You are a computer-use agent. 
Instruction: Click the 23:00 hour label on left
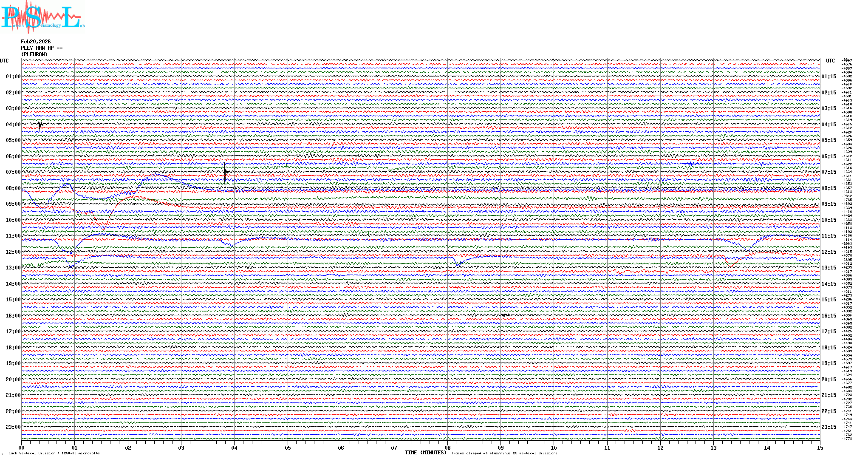(x=13, y=427)
